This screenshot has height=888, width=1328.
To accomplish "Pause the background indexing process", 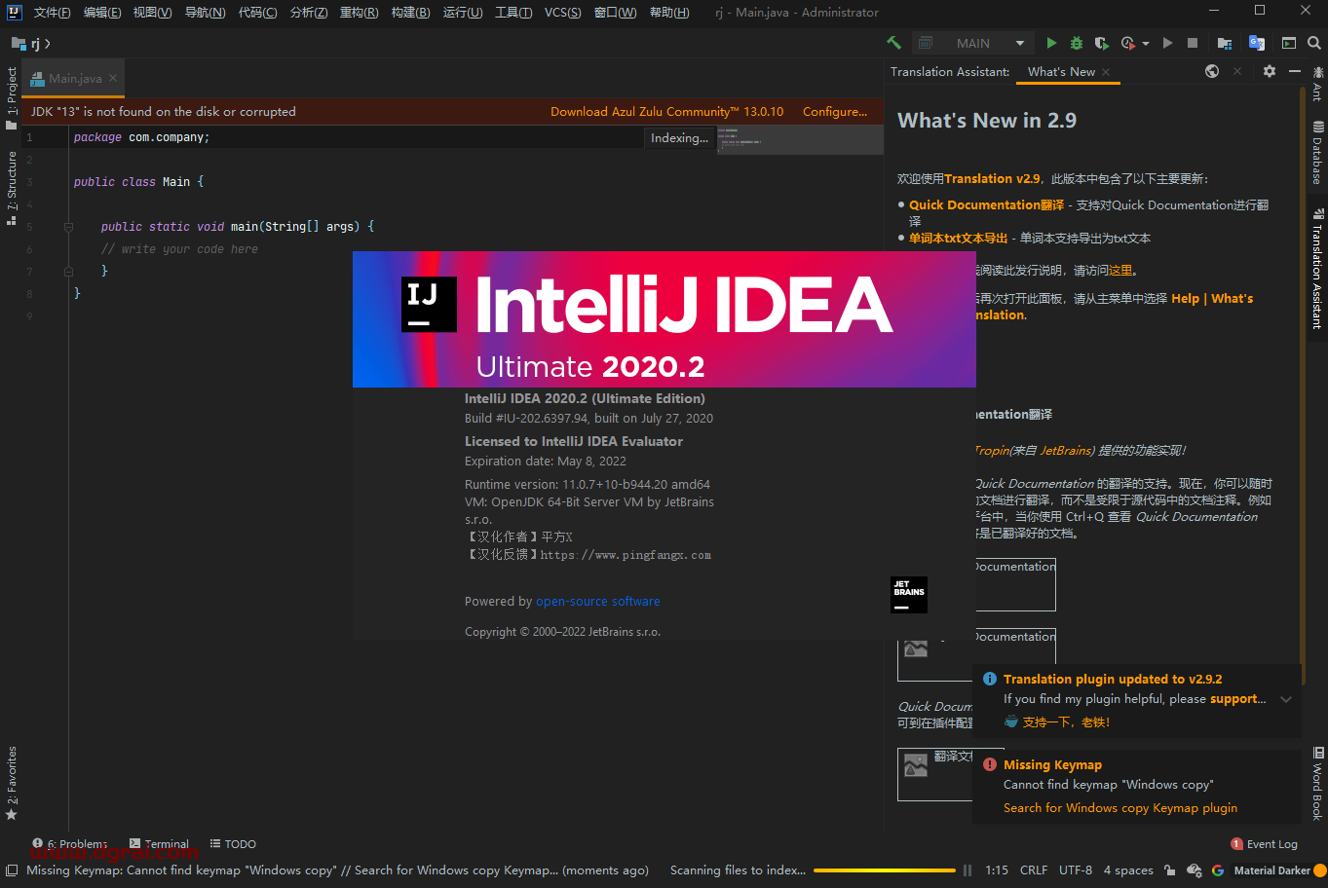I will [967, 870].
